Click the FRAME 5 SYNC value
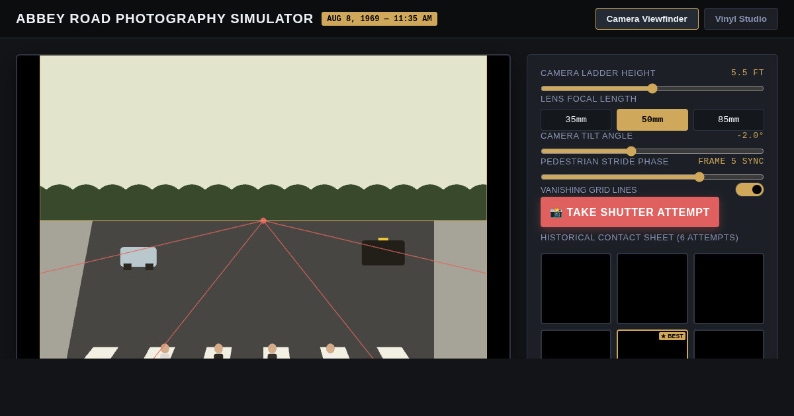Screen dimensions: 794x416 [x=731, y=161]
